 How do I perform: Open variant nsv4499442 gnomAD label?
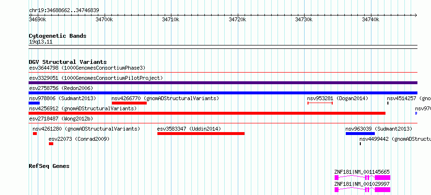(395, 139)
